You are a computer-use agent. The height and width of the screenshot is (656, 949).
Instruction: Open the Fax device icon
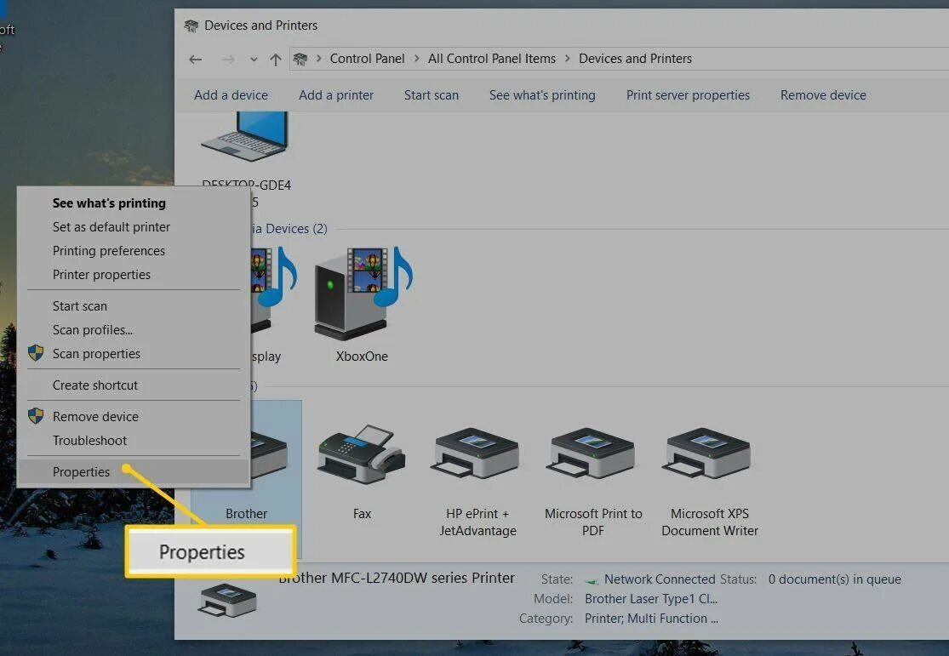[362, 453]
